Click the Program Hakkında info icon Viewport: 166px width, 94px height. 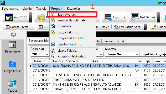(x=53, y=56)
